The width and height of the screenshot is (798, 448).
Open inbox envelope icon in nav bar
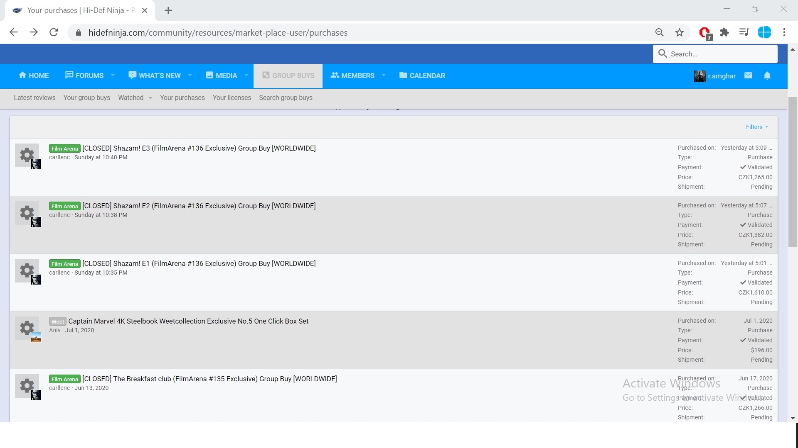(x=748, y=75)
